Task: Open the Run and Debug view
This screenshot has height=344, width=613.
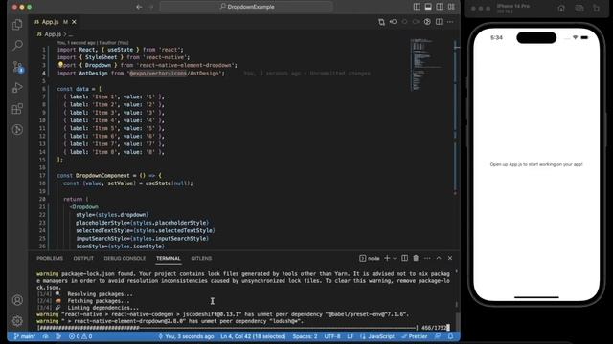Action: click(x=17, y=88)
